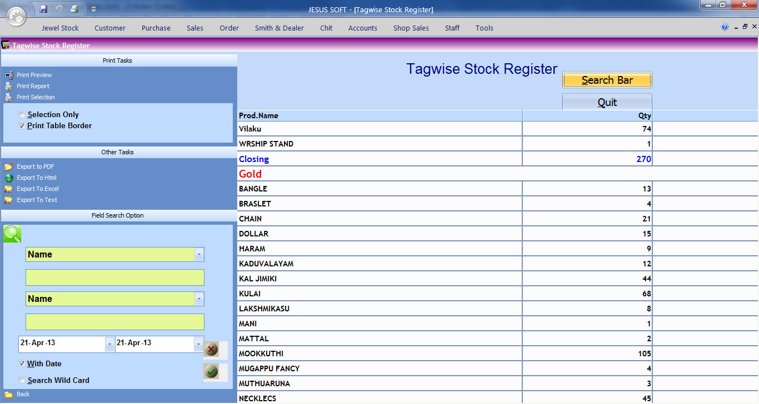The width and height of the screenshot is (759, 404).
Task: Click the Print Preview icon
Action: (x=8, y=75)
